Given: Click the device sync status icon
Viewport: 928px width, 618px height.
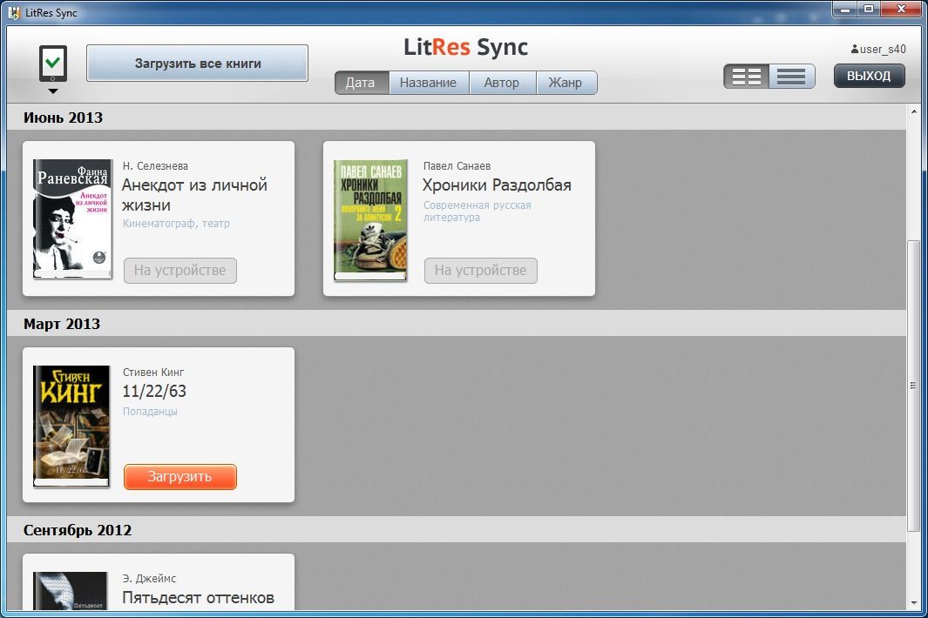Looking at the screenshot, I should coord(52,64).
